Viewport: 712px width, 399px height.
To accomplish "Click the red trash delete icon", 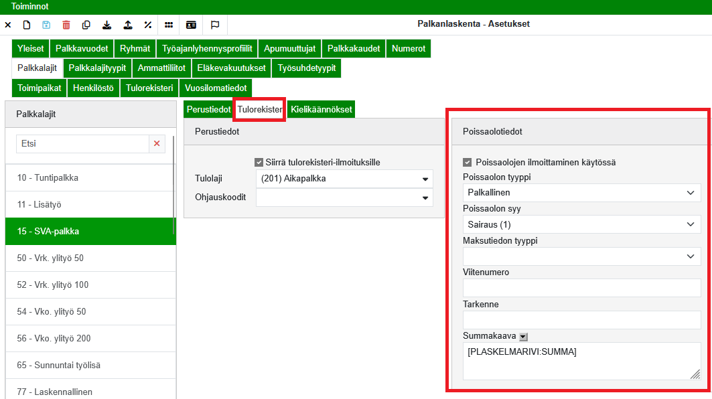I will (66, 25).
